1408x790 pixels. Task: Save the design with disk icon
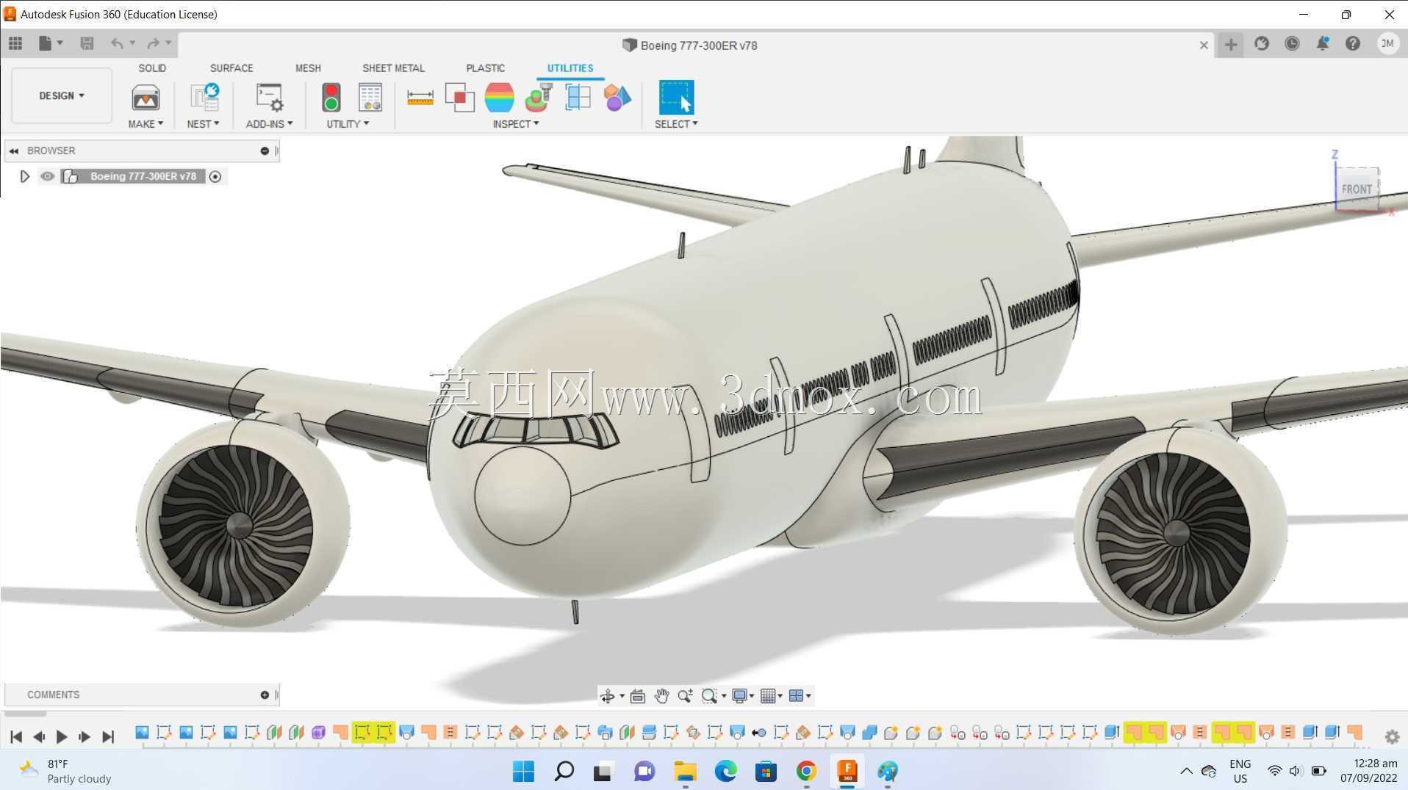point(87,43)
